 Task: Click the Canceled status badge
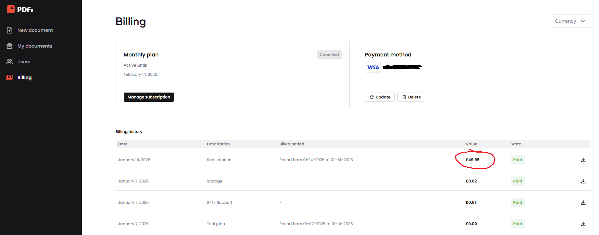coord(329,55)
